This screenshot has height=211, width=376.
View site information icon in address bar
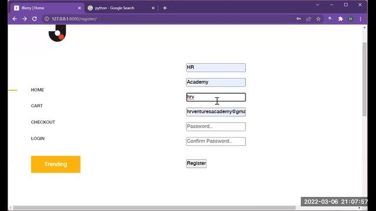(47, 19)
